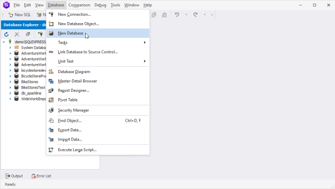Open the Tools menu

115,5
